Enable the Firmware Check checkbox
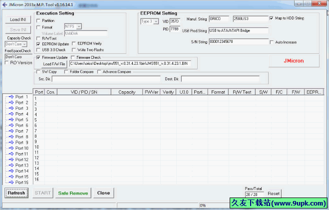This screenshot has height=210, width=329. (x=73, y=57)
